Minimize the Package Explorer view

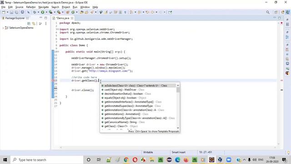click(x=40, y=18)
